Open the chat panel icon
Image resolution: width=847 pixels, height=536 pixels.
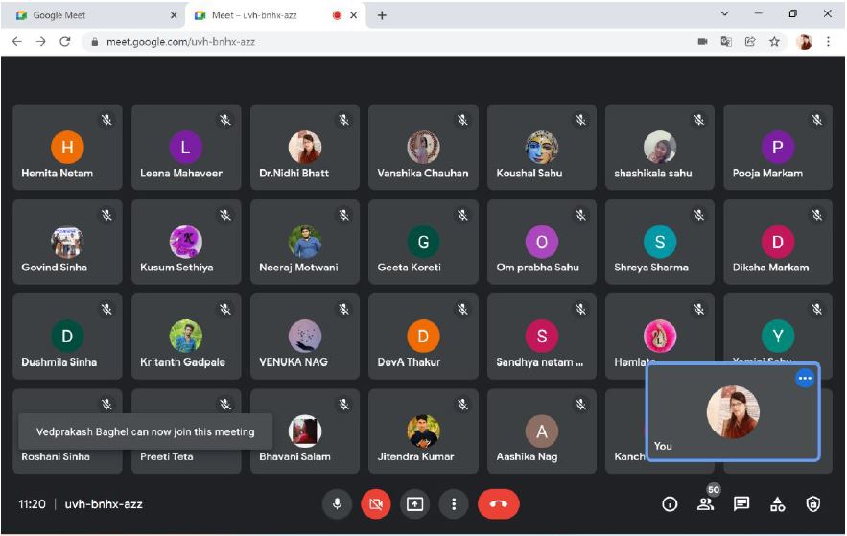(741, 503)
